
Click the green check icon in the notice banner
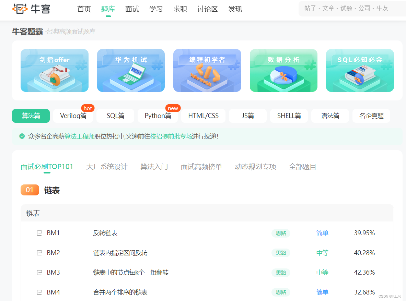click(x=22, y=136)
